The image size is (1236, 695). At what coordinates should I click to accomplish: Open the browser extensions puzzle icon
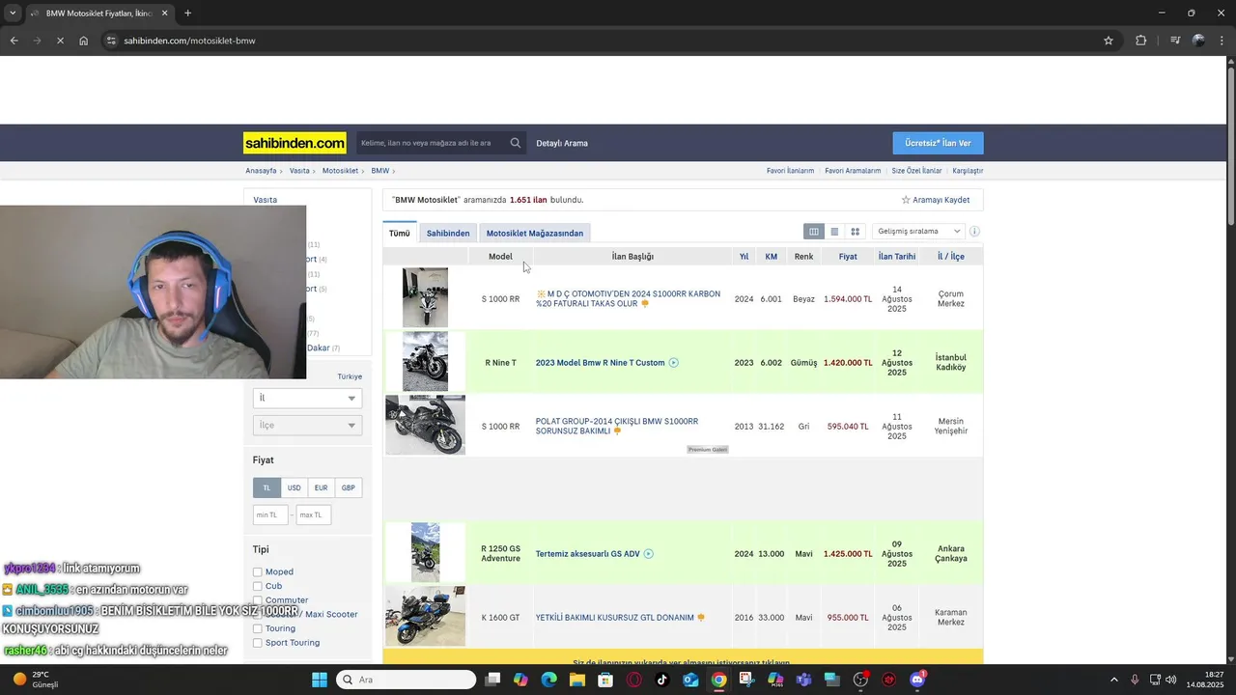1140,41
